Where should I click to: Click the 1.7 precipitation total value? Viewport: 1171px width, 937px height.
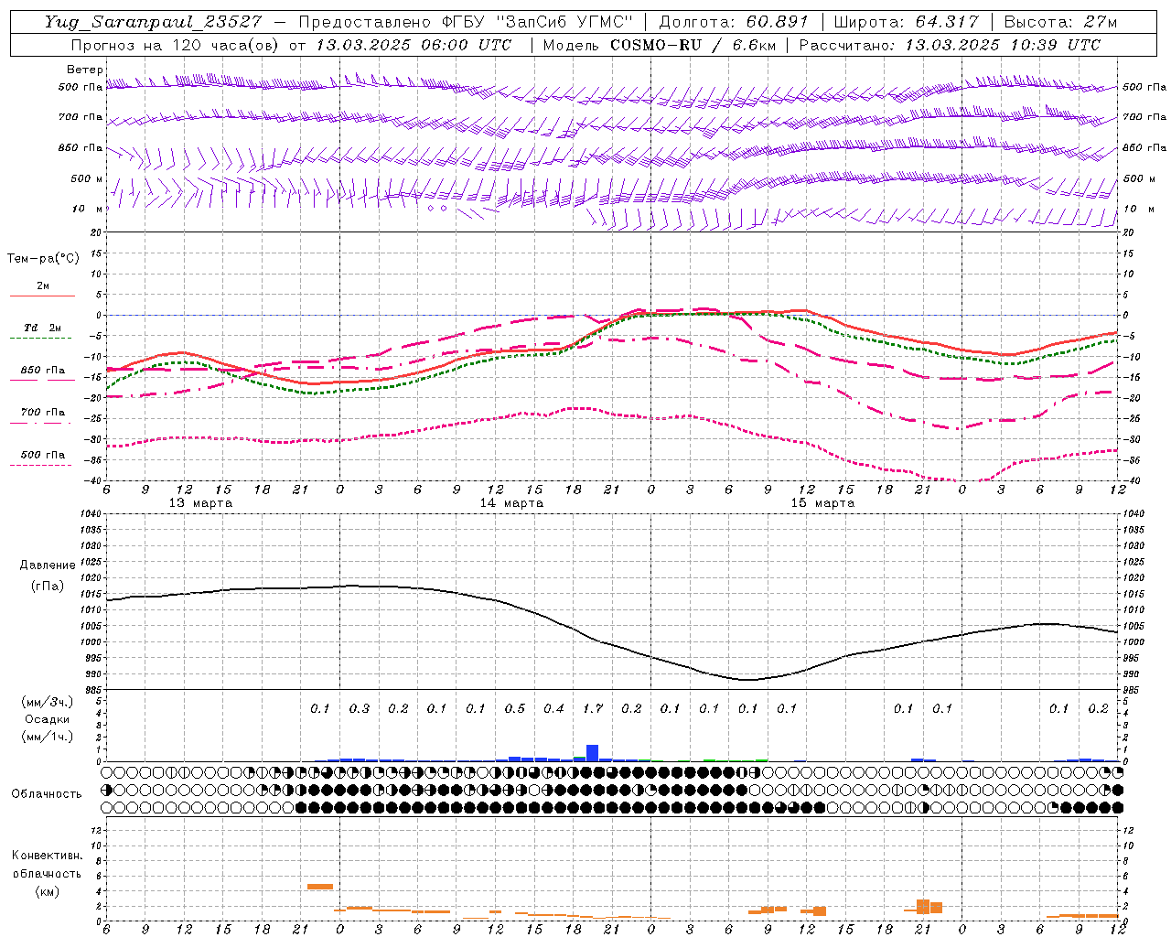[x=593, y=708]
